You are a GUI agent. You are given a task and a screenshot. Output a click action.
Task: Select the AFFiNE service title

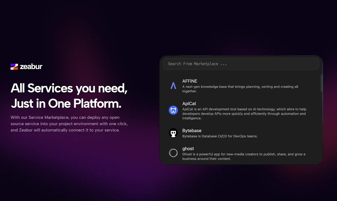[190, 81]
